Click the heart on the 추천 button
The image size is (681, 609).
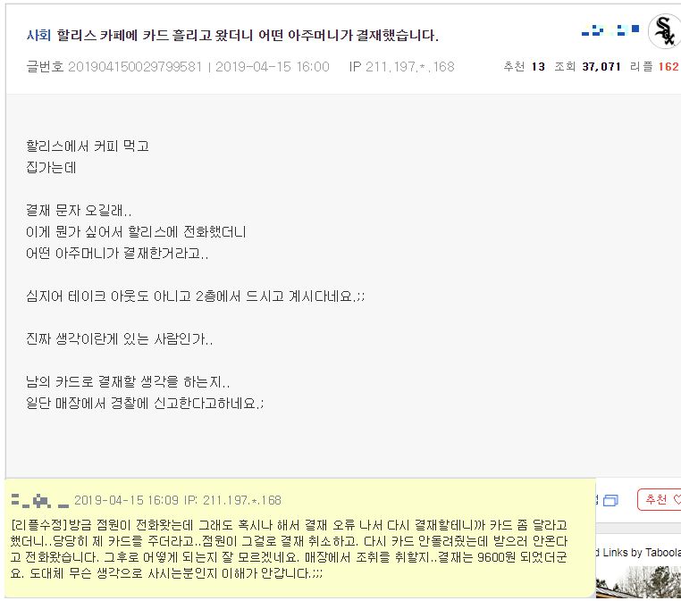tap(677, 500)
